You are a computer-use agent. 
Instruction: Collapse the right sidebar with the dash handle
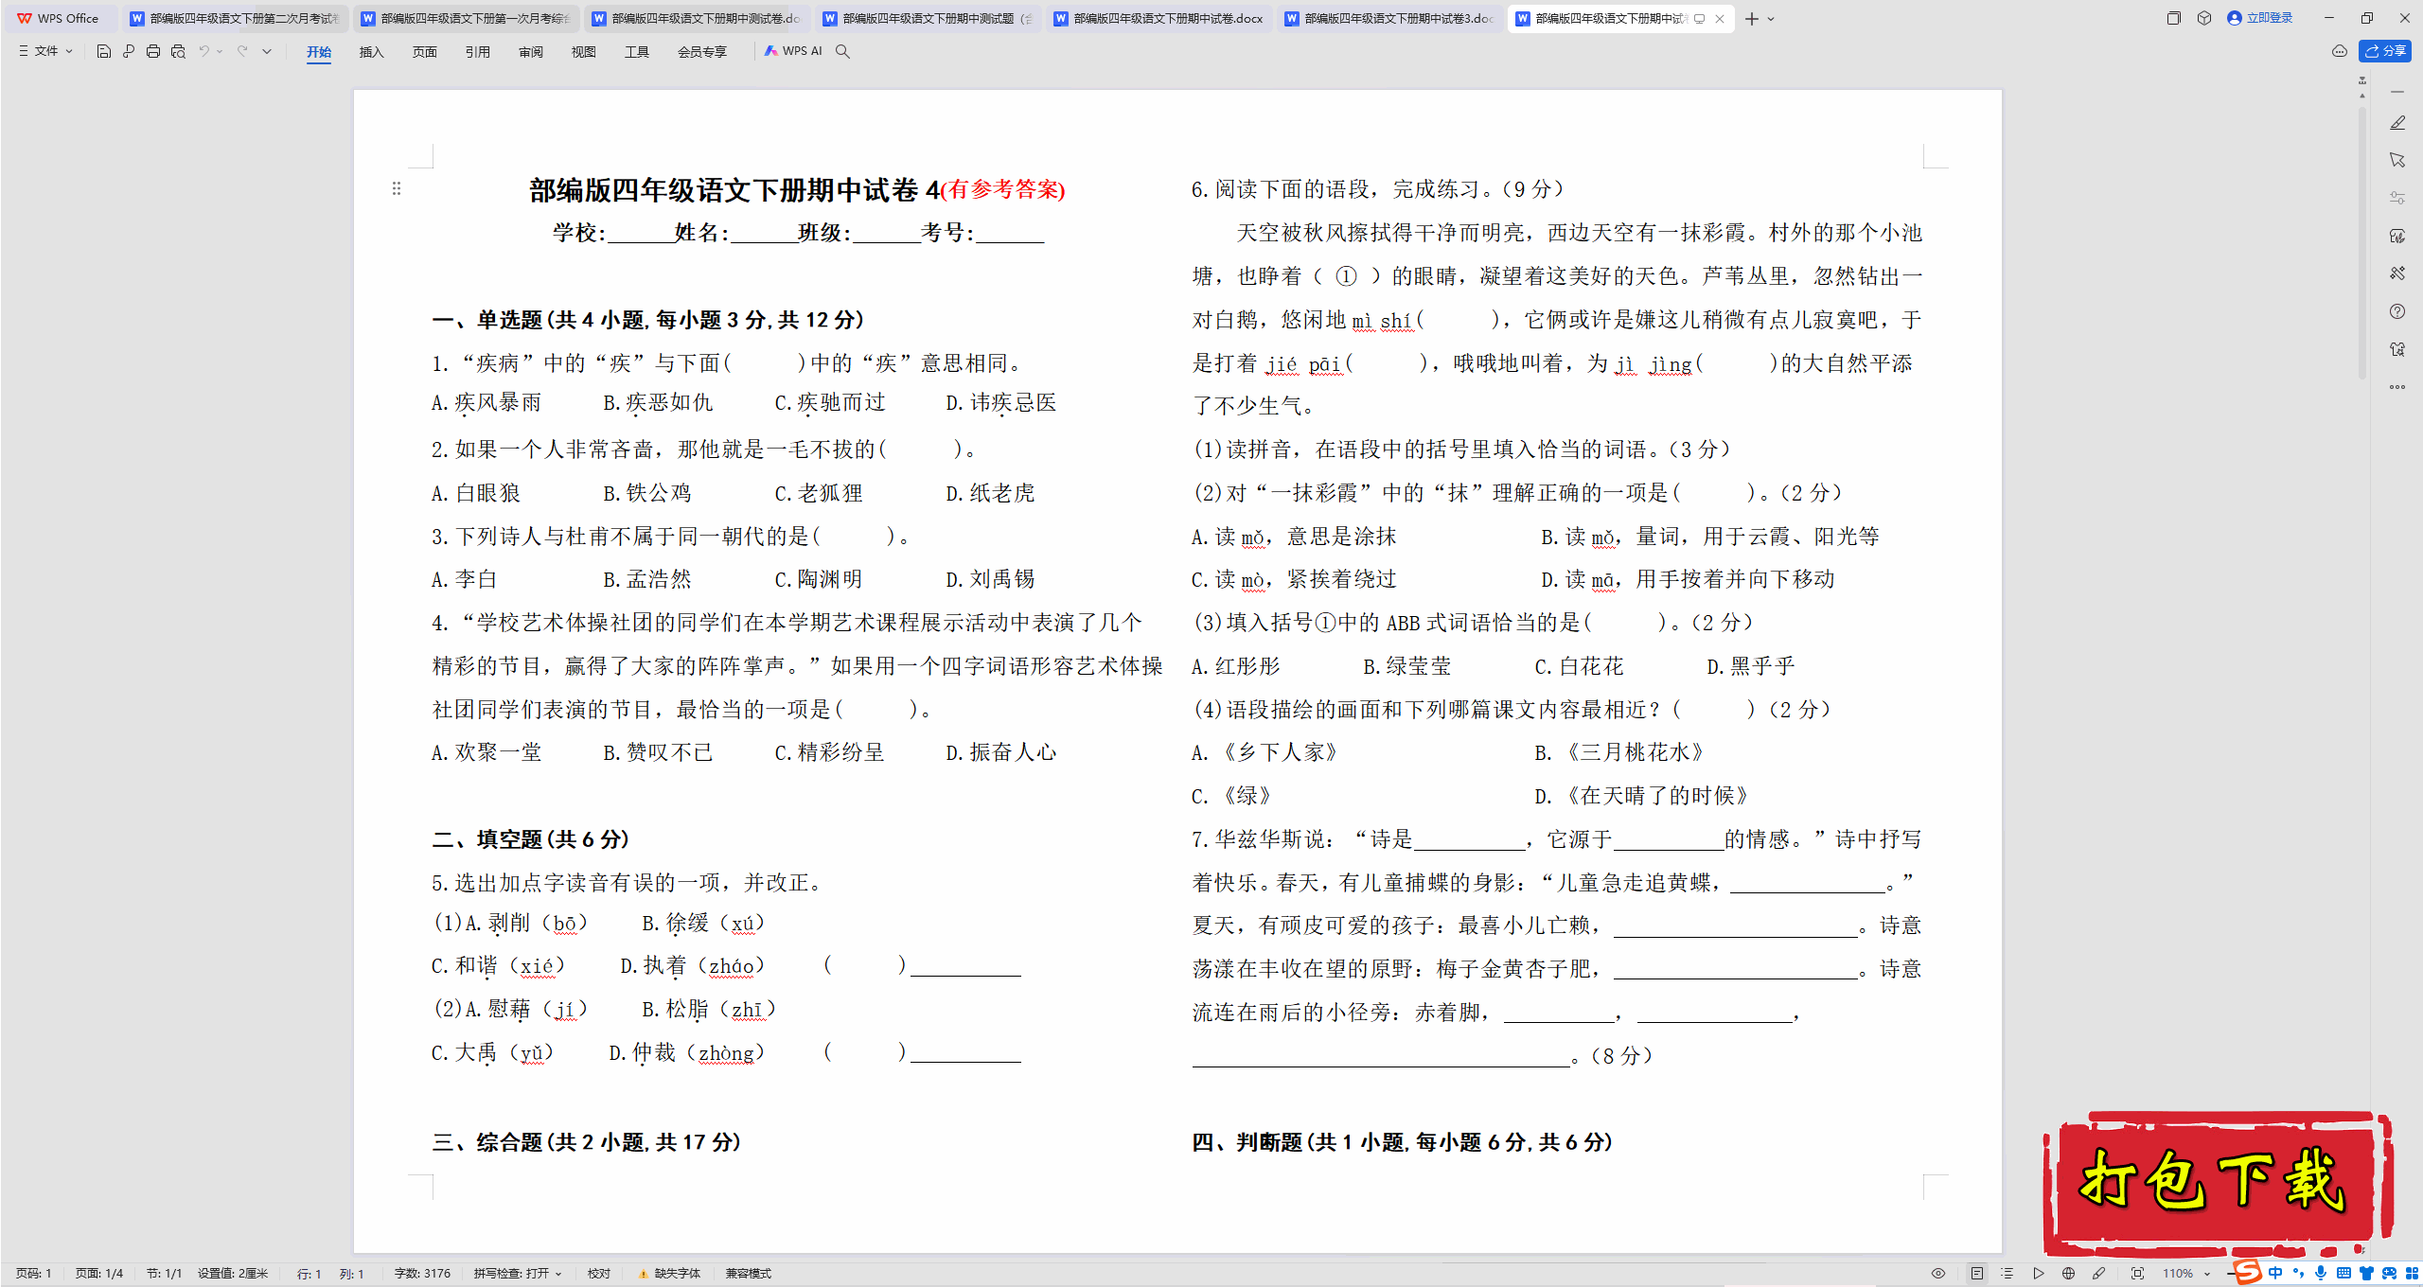pyautogui.click(x=2397, y=92)
